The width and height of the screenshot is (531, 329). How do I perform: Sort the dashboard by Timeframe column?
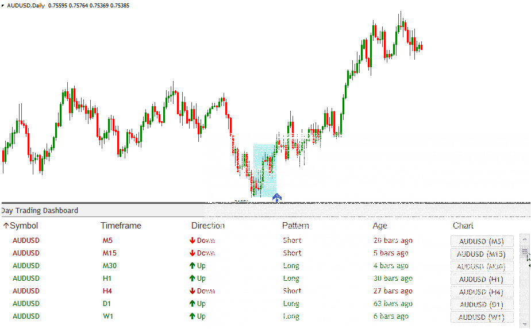pos(121,226)
